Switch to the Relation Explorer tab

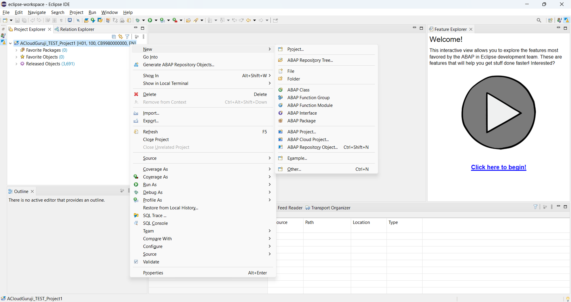77,29
